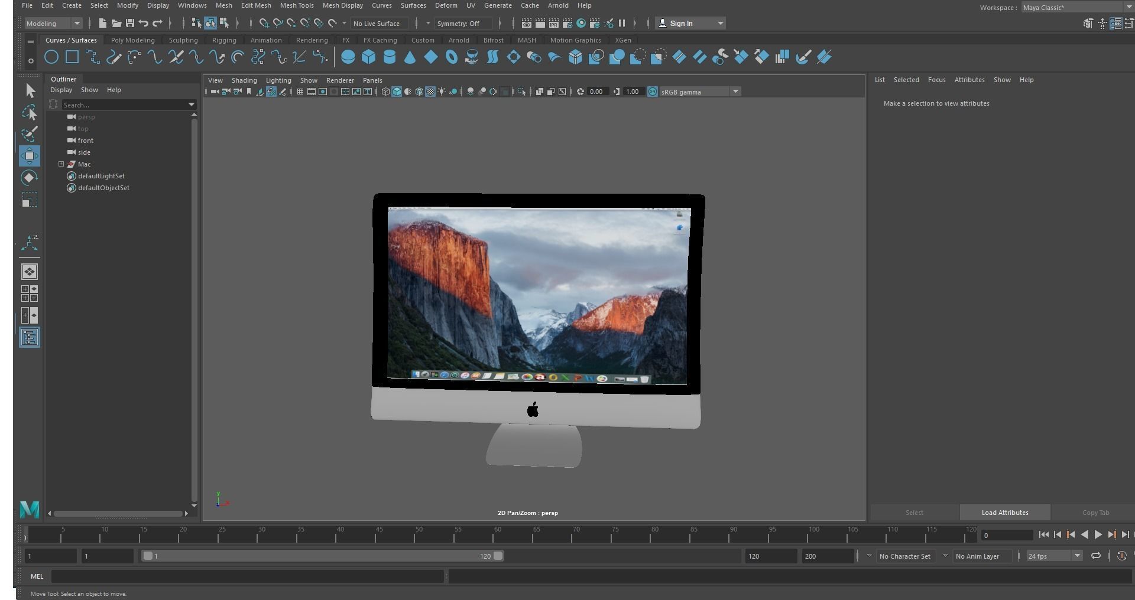Toggle the Auto Keyframe button
Viewport: 1135px width, 600px height.
[1121, 556]
